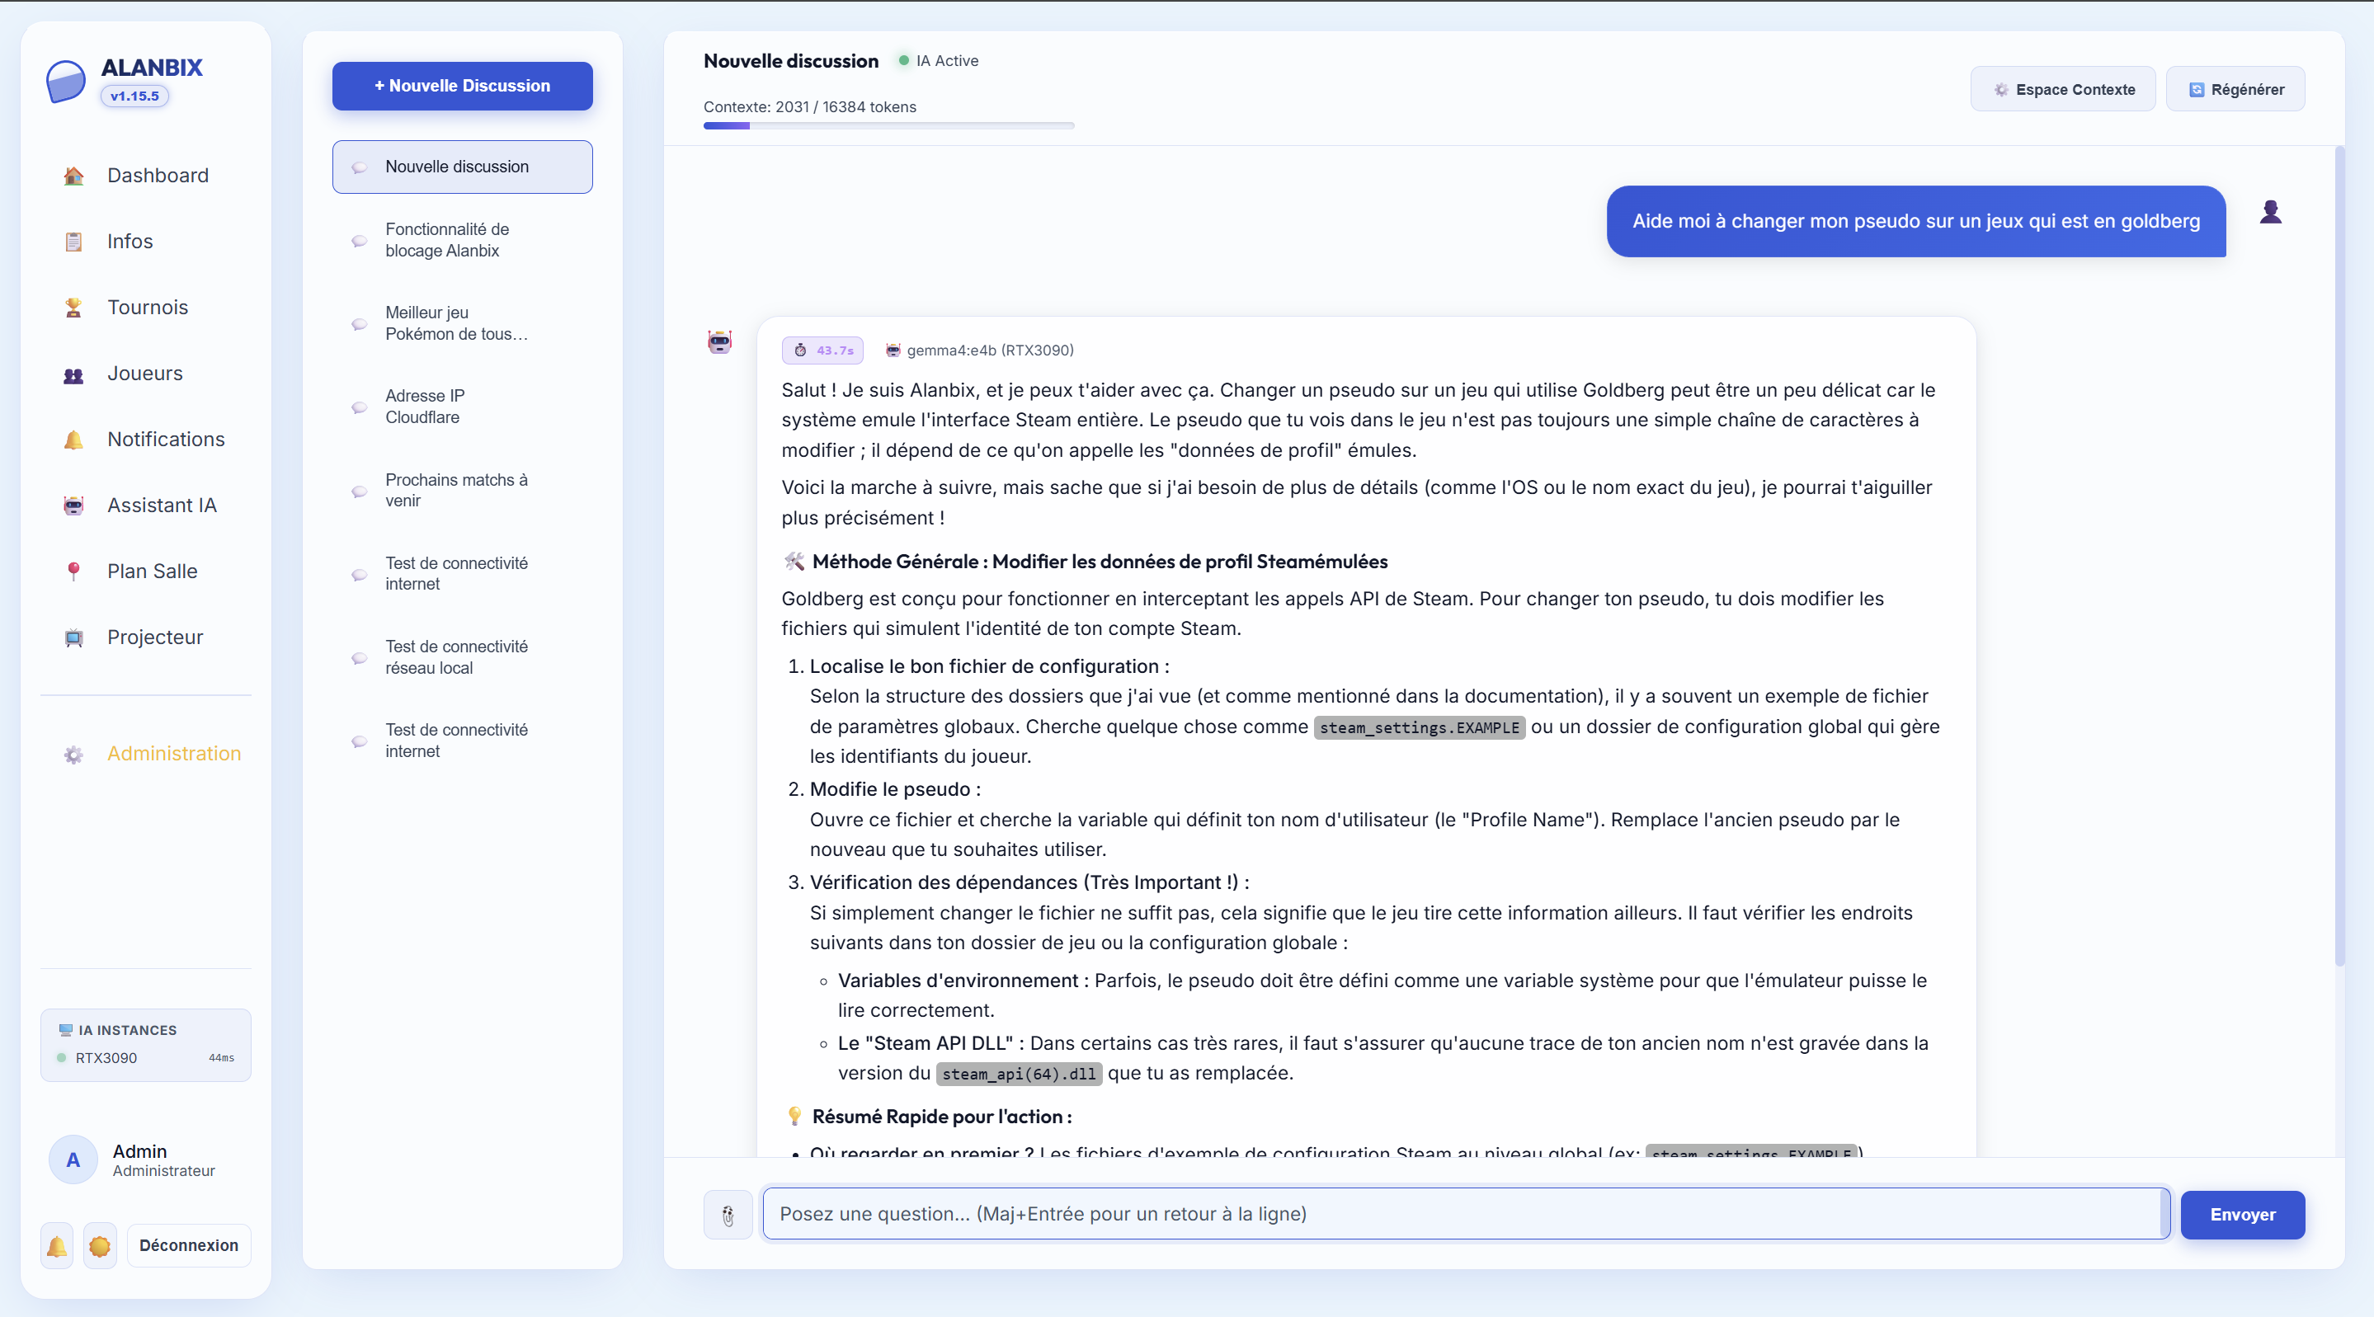Click the Notifications bell icon in sidebar menu
Image resolution: width=2374 pixels, height=1317 pixels.
[73, 440]
